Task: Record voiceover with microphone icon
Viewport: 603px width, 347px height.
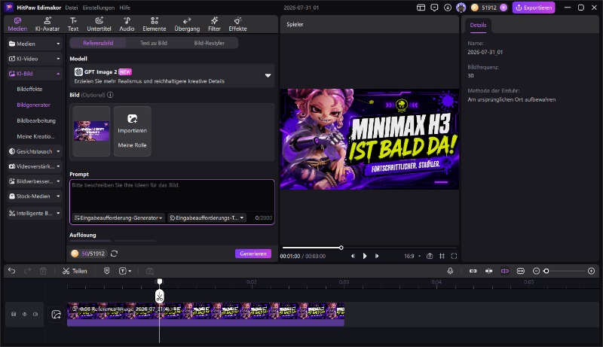Action: click(450, 271)
